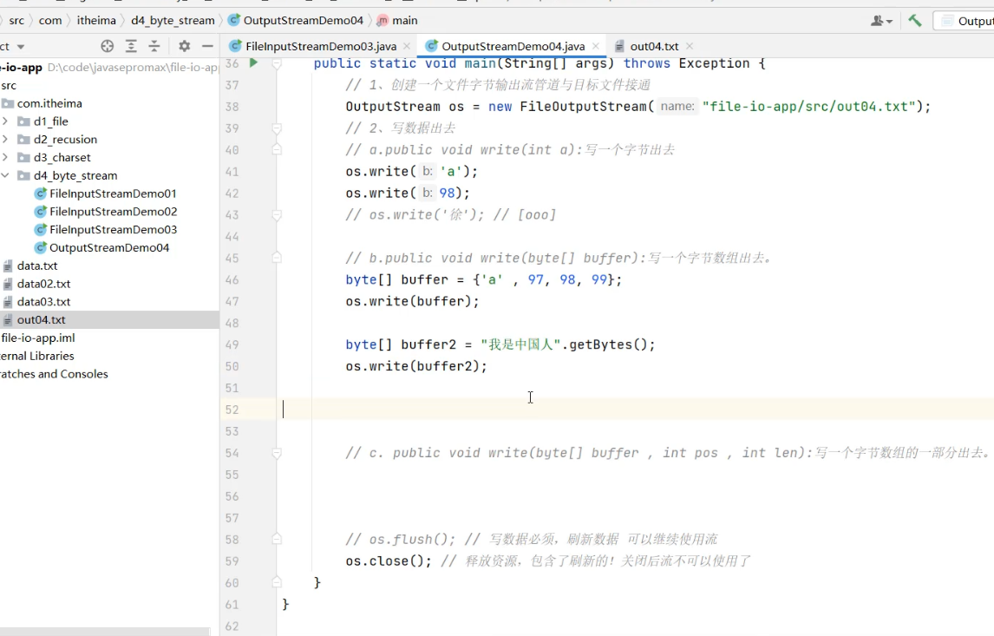Expand d2_recusion package
The image size is (994, 636).
[5, 139]
